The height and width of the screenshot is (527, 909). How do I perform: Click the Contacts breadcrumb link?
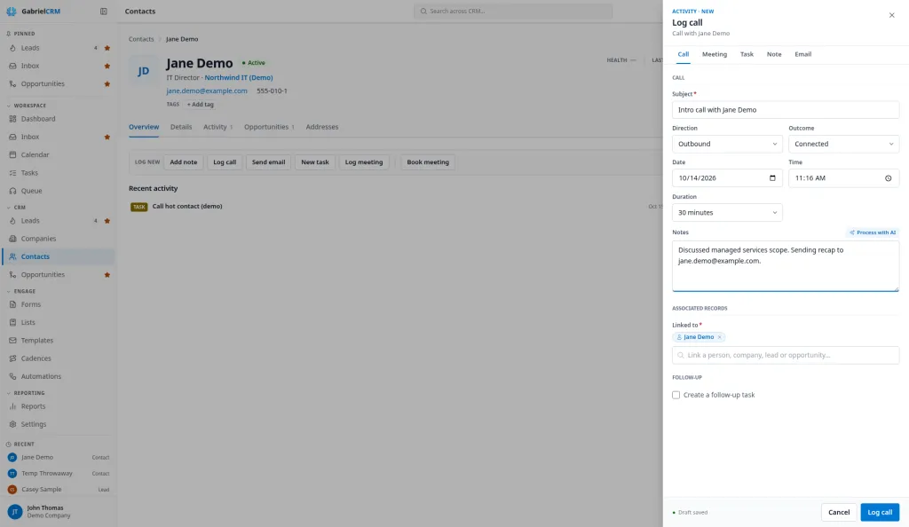pos(141,39)
